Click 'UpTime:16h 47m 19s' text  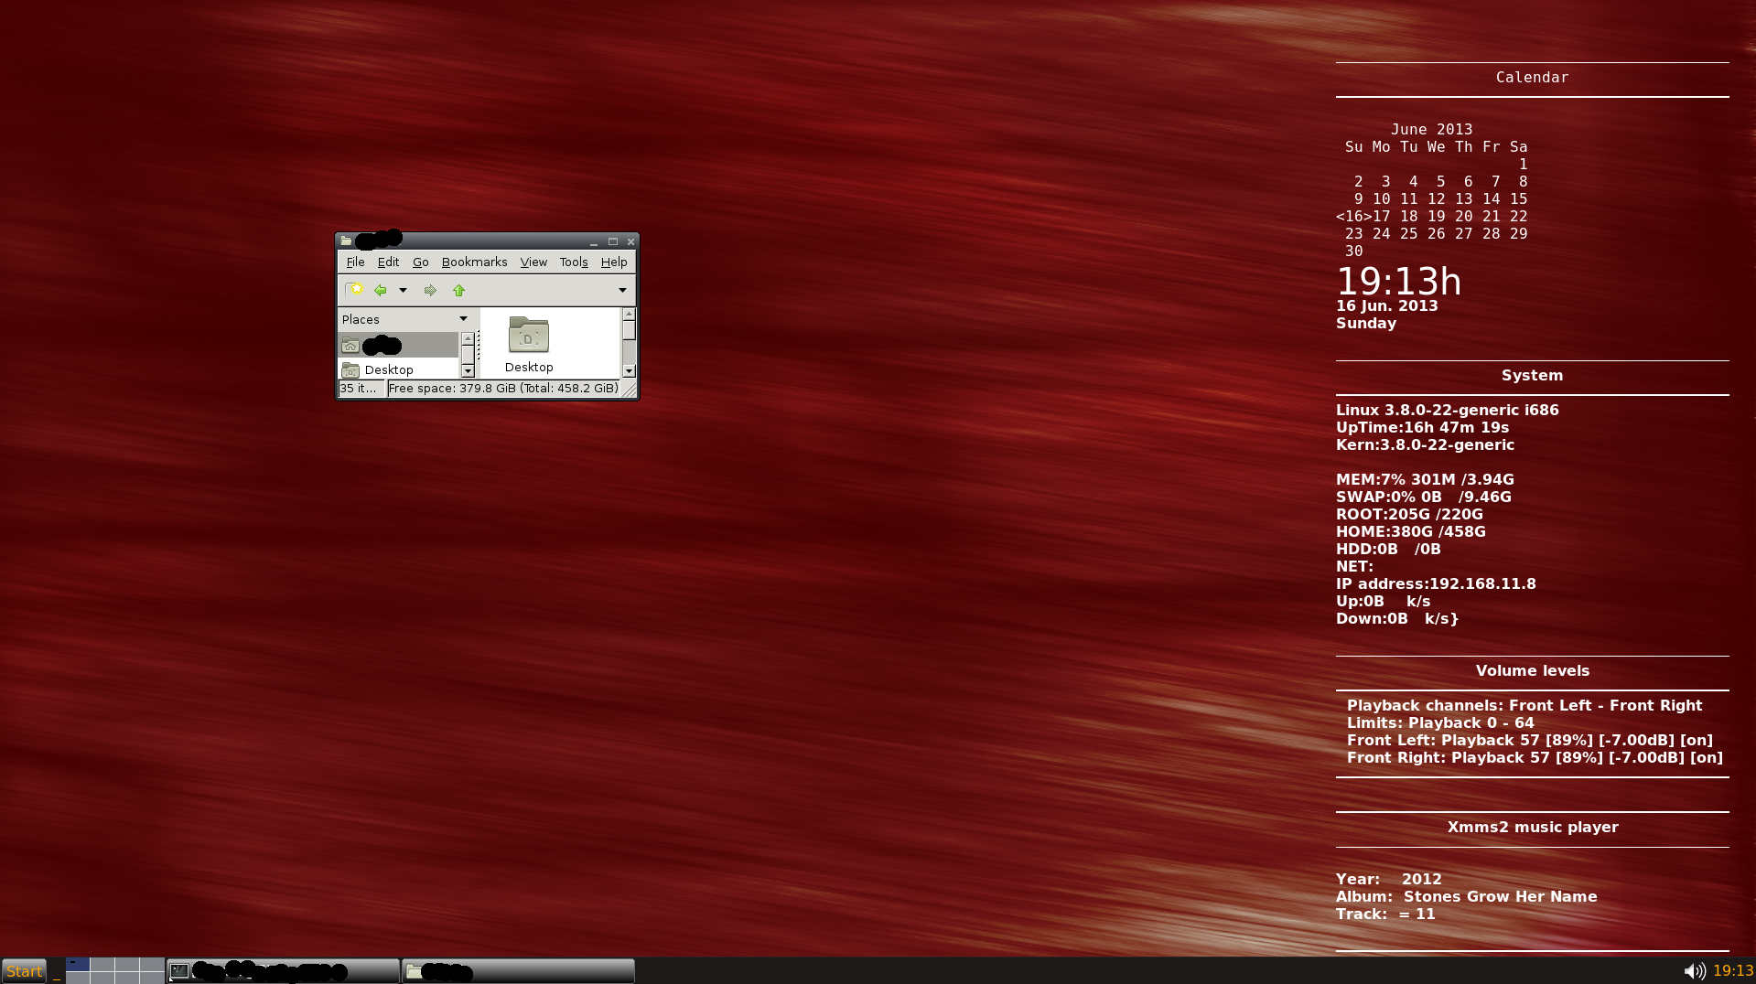pos(1422,428)
